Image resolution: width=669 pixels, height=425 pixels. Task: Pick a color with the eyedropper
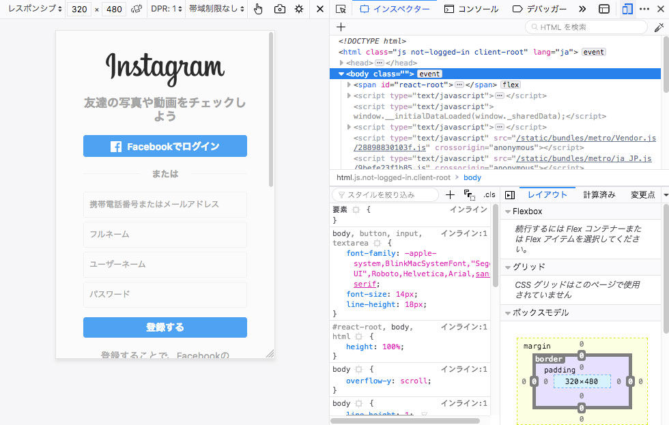click(659, 27)
